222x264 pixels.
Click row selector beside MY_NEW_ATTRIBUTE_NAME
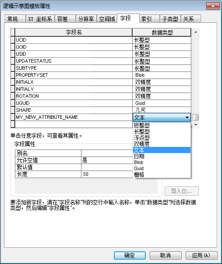(x=13, y=117)
